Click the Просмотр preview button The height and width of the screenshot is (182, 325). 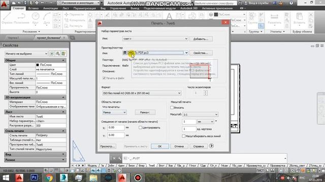[108, 146]
